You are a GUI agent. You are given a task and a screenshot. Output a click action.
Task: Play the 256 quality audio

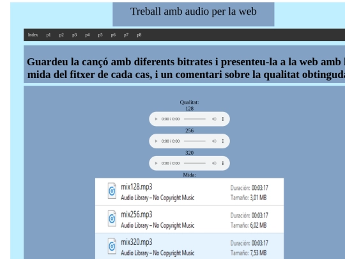click(157, 141)
